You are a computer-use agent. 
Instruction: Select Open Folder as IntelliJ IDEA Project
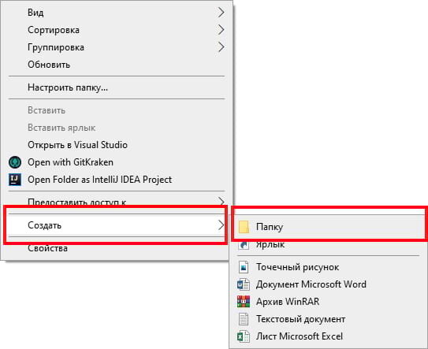(x=117, y=180)
